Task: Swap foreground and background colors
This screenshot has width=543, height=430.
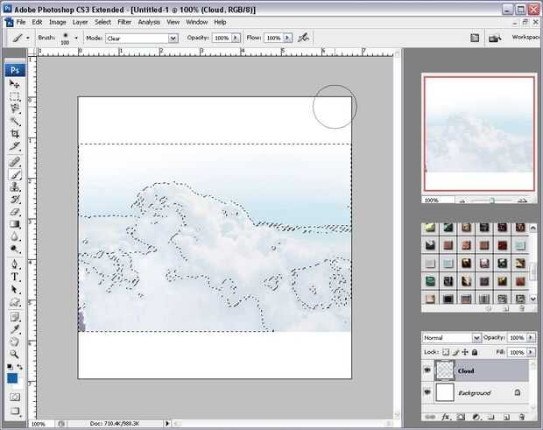Action: point(20,367)
